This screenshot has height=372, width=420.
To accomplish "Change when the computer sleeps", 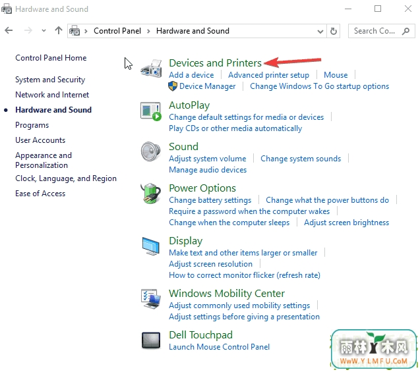I will [x=229, y=223].
